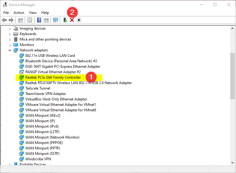
Task: Select VirtualBox Host-Only Ethernet Adapter
Action: click(x=56, y=99)
